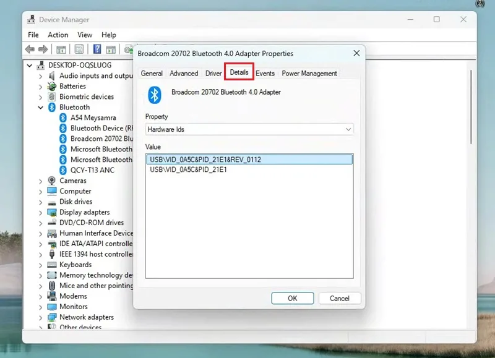Collapse the Bluetooth category

pyautogui.click(x=41, y=108)
